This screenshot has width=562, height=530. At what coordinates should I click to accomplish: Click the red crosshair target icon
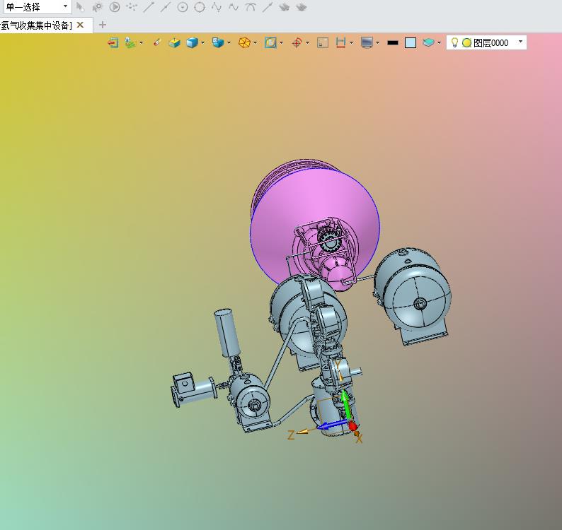coord(297,43)
